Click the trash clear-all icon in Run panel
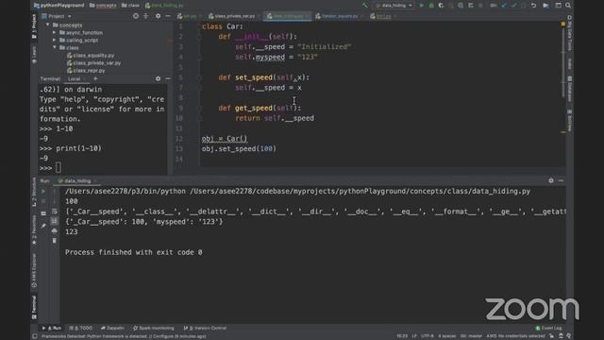 [x=55, y=241]
